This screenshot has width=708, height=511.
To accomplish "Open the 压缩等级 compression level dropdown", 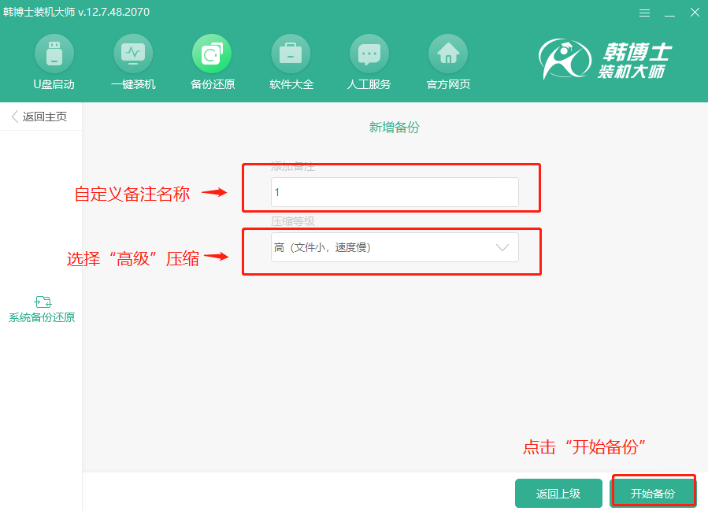I will tap(394, 247).
